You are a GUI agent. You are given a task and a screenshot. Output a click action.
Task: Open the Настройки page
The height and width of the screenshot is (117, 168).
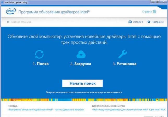(158, 22)
